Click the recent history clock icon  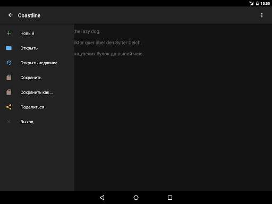click(8, 63)
